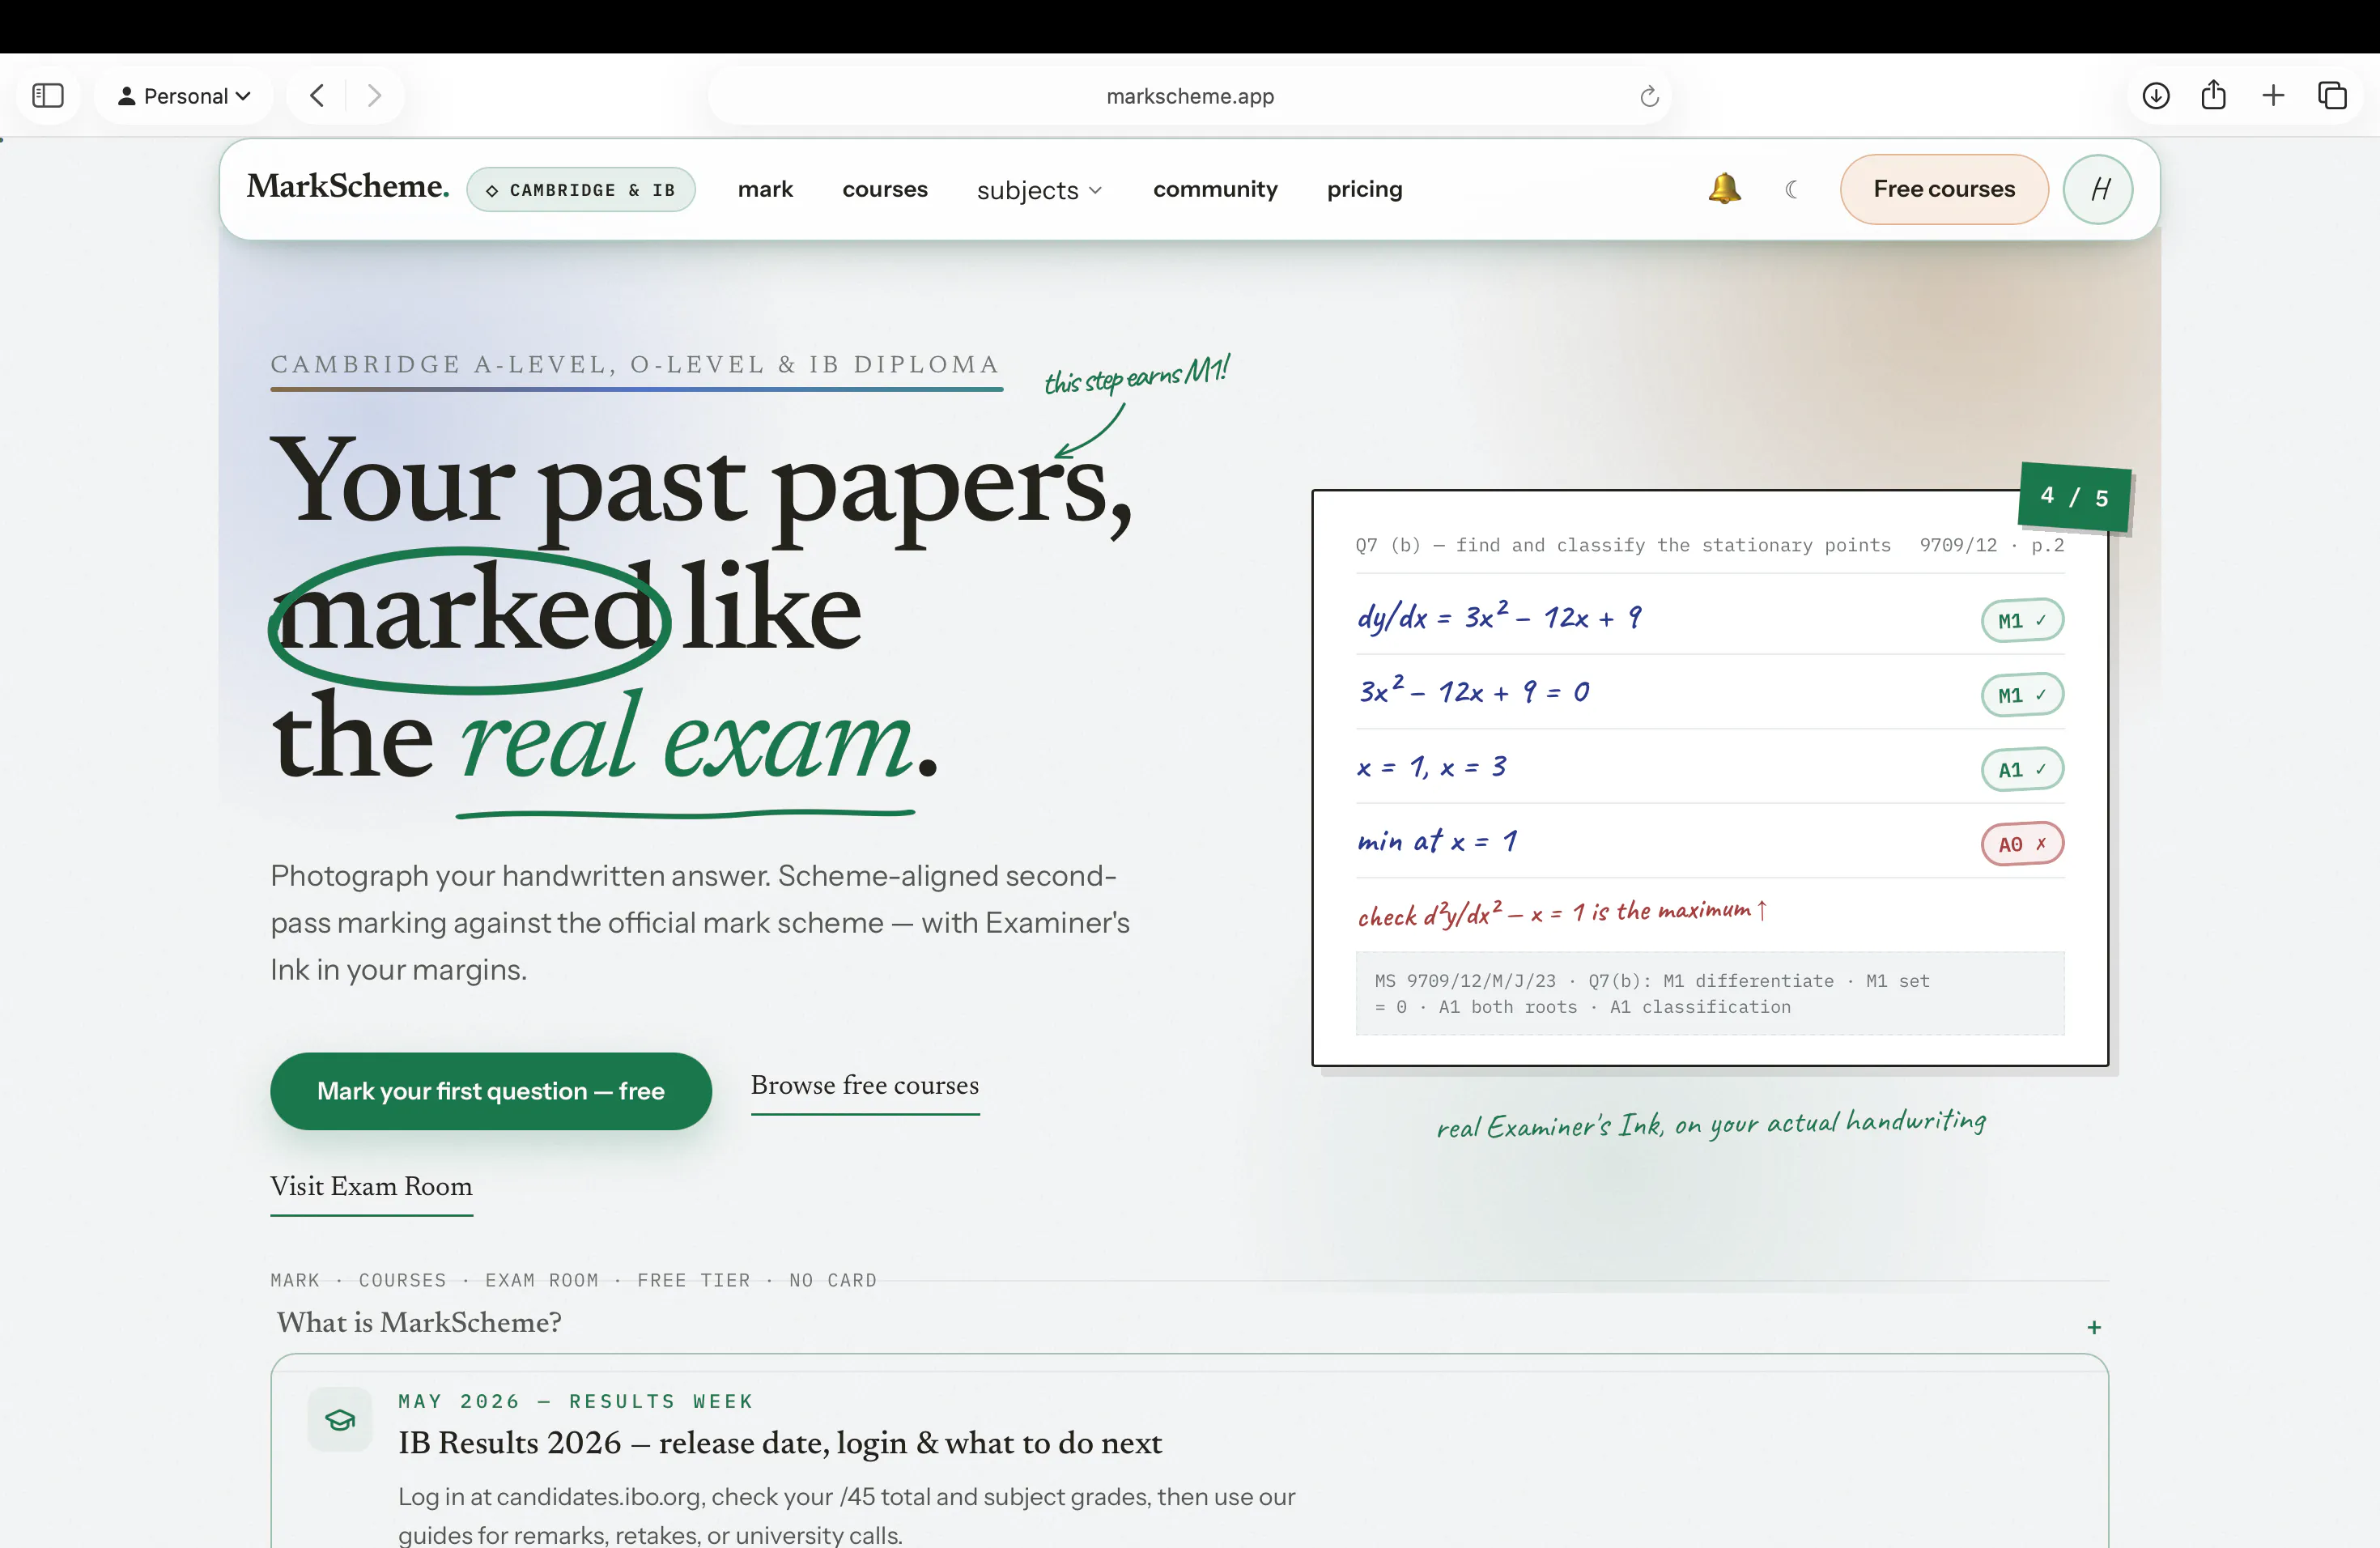Click the red 'check d²y/dx²' examiner comment
The width and height of the screenshot is (2380, 1548).
1563,912
